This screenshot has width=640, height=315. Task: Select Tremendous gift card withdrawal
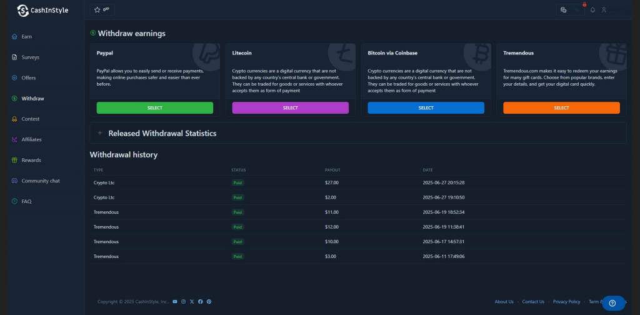click(x=561, y=107)
